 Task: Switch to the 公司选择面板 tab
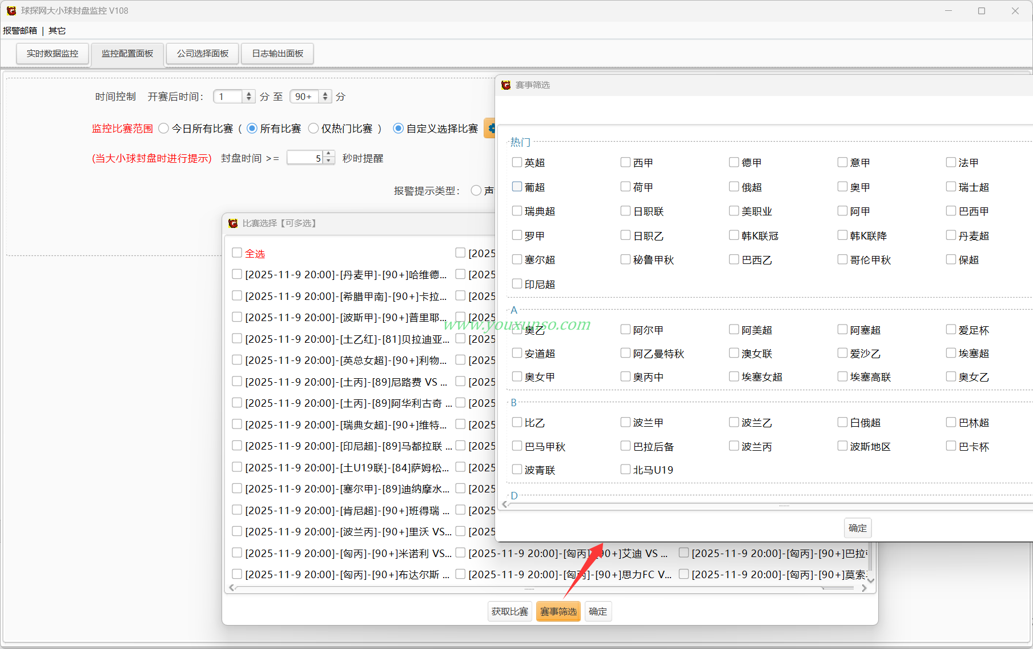(x=203, y=54)
